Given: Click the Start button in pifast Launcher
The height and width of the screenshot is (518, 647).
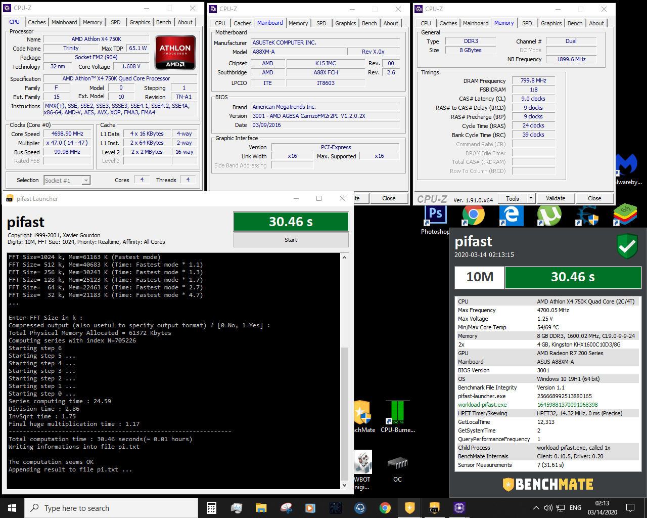Looking at the screenshot, I should point(291,240).
